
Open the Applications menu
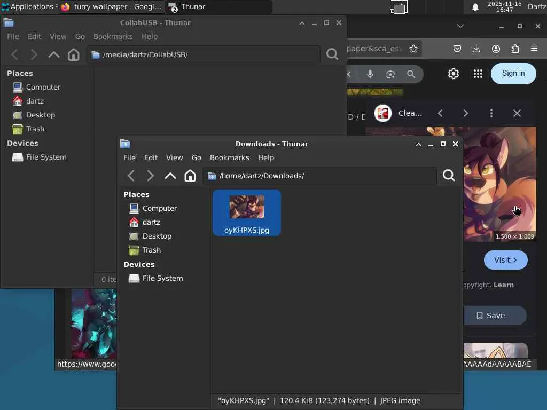tap(29, 6)
